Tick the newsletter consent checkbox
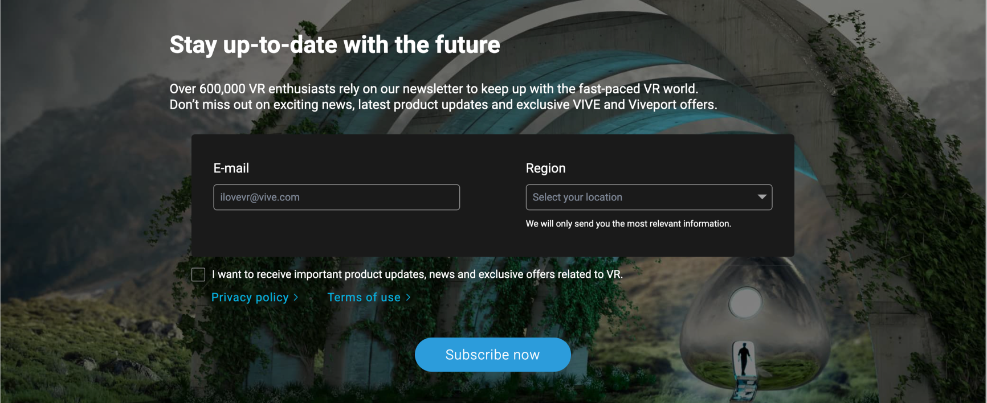The height and width of the screenshot is (403, 987). (x=198, y=274)
